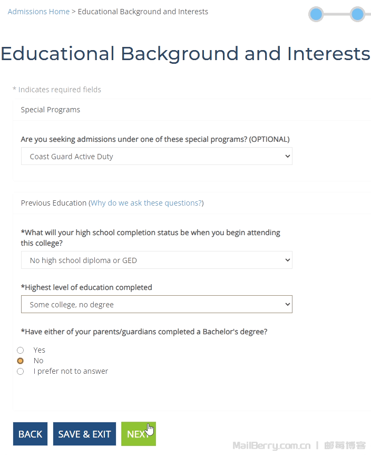Click the 'Yes' answer label text

coord(40,350)
